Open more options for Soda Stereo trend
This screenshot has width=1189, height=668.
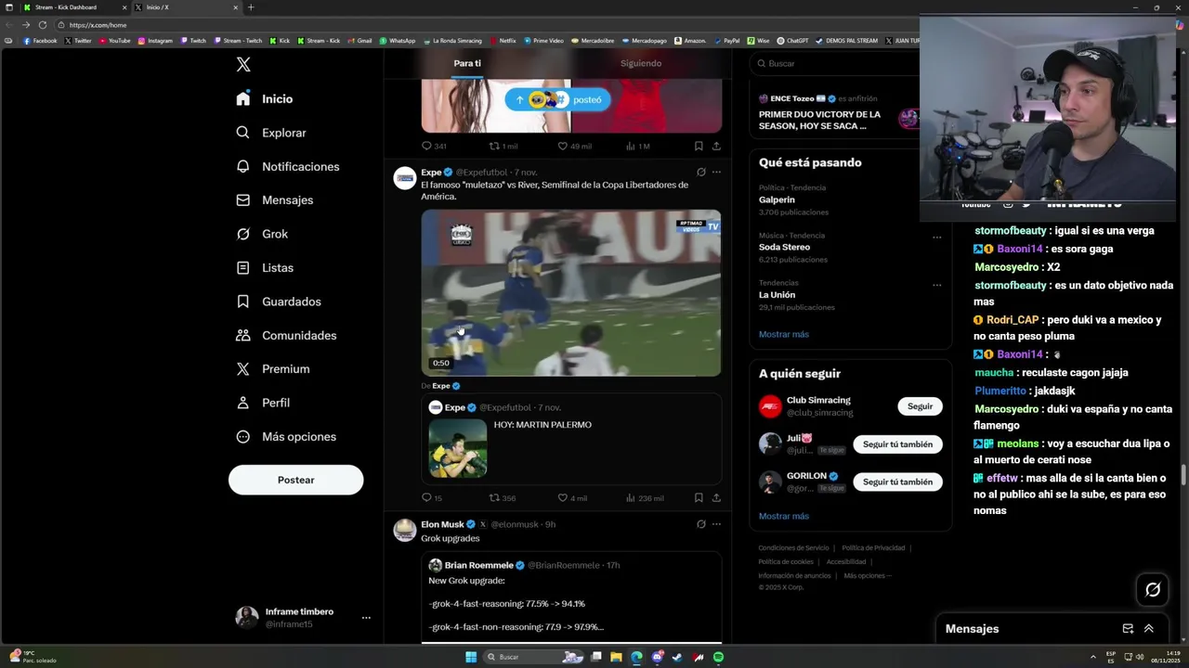click(x=936, y=238)
